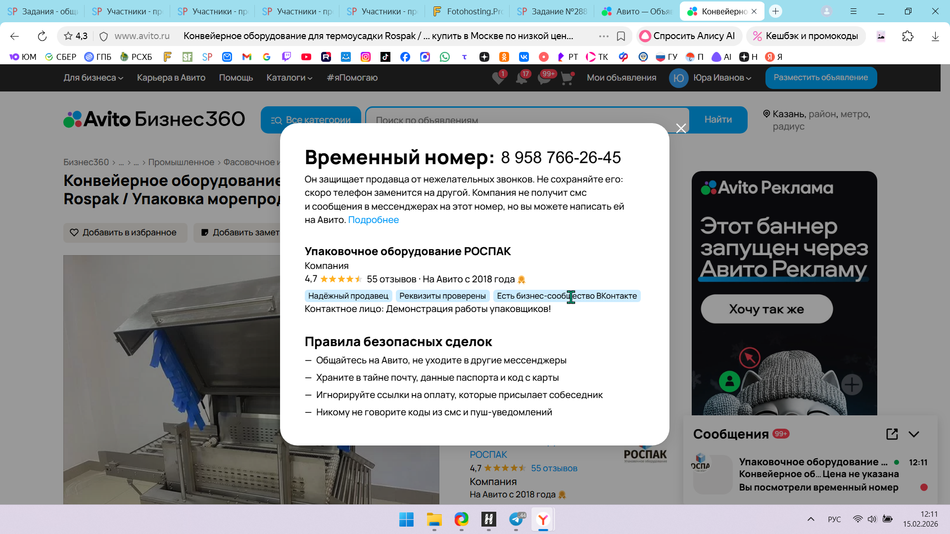Close the temporary number popup
This screenshot has width=950, height=534.
click(x=681, y=129)
